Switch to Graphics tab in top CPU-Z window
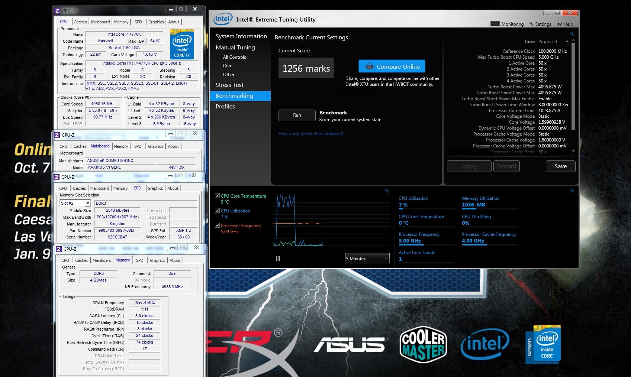The height and width of the screenshot is (377, 631). click(156, 22)
